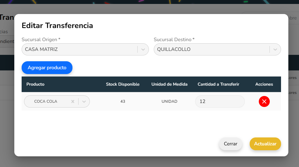
Task: Click the UNIDAD measure cell
Action: (169, 101)
